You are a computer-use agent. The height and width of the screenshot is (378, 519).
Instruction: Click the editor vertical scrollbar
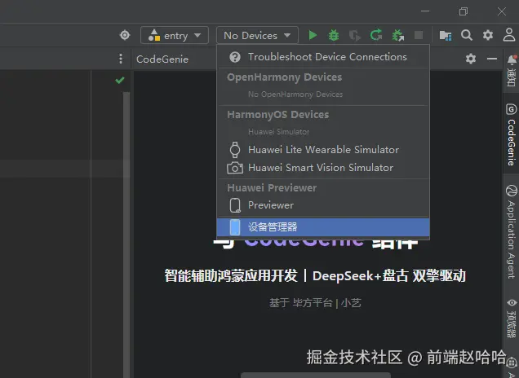pyautogui.click(x=126, y=235)
